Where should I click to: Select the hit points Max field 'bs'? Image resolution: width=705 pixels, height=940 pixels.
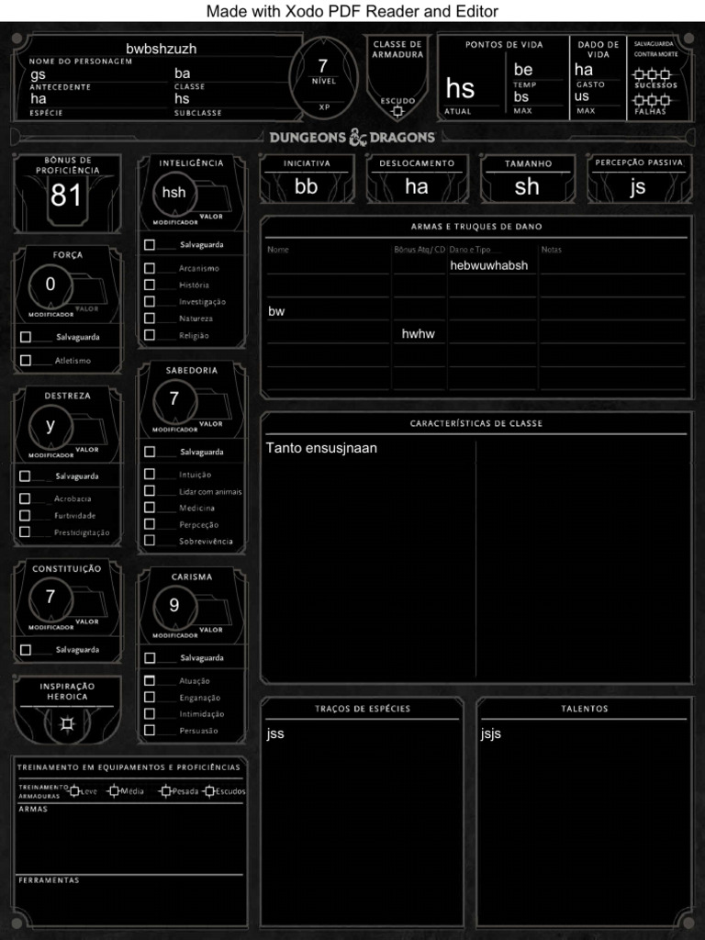click(537, 97)
